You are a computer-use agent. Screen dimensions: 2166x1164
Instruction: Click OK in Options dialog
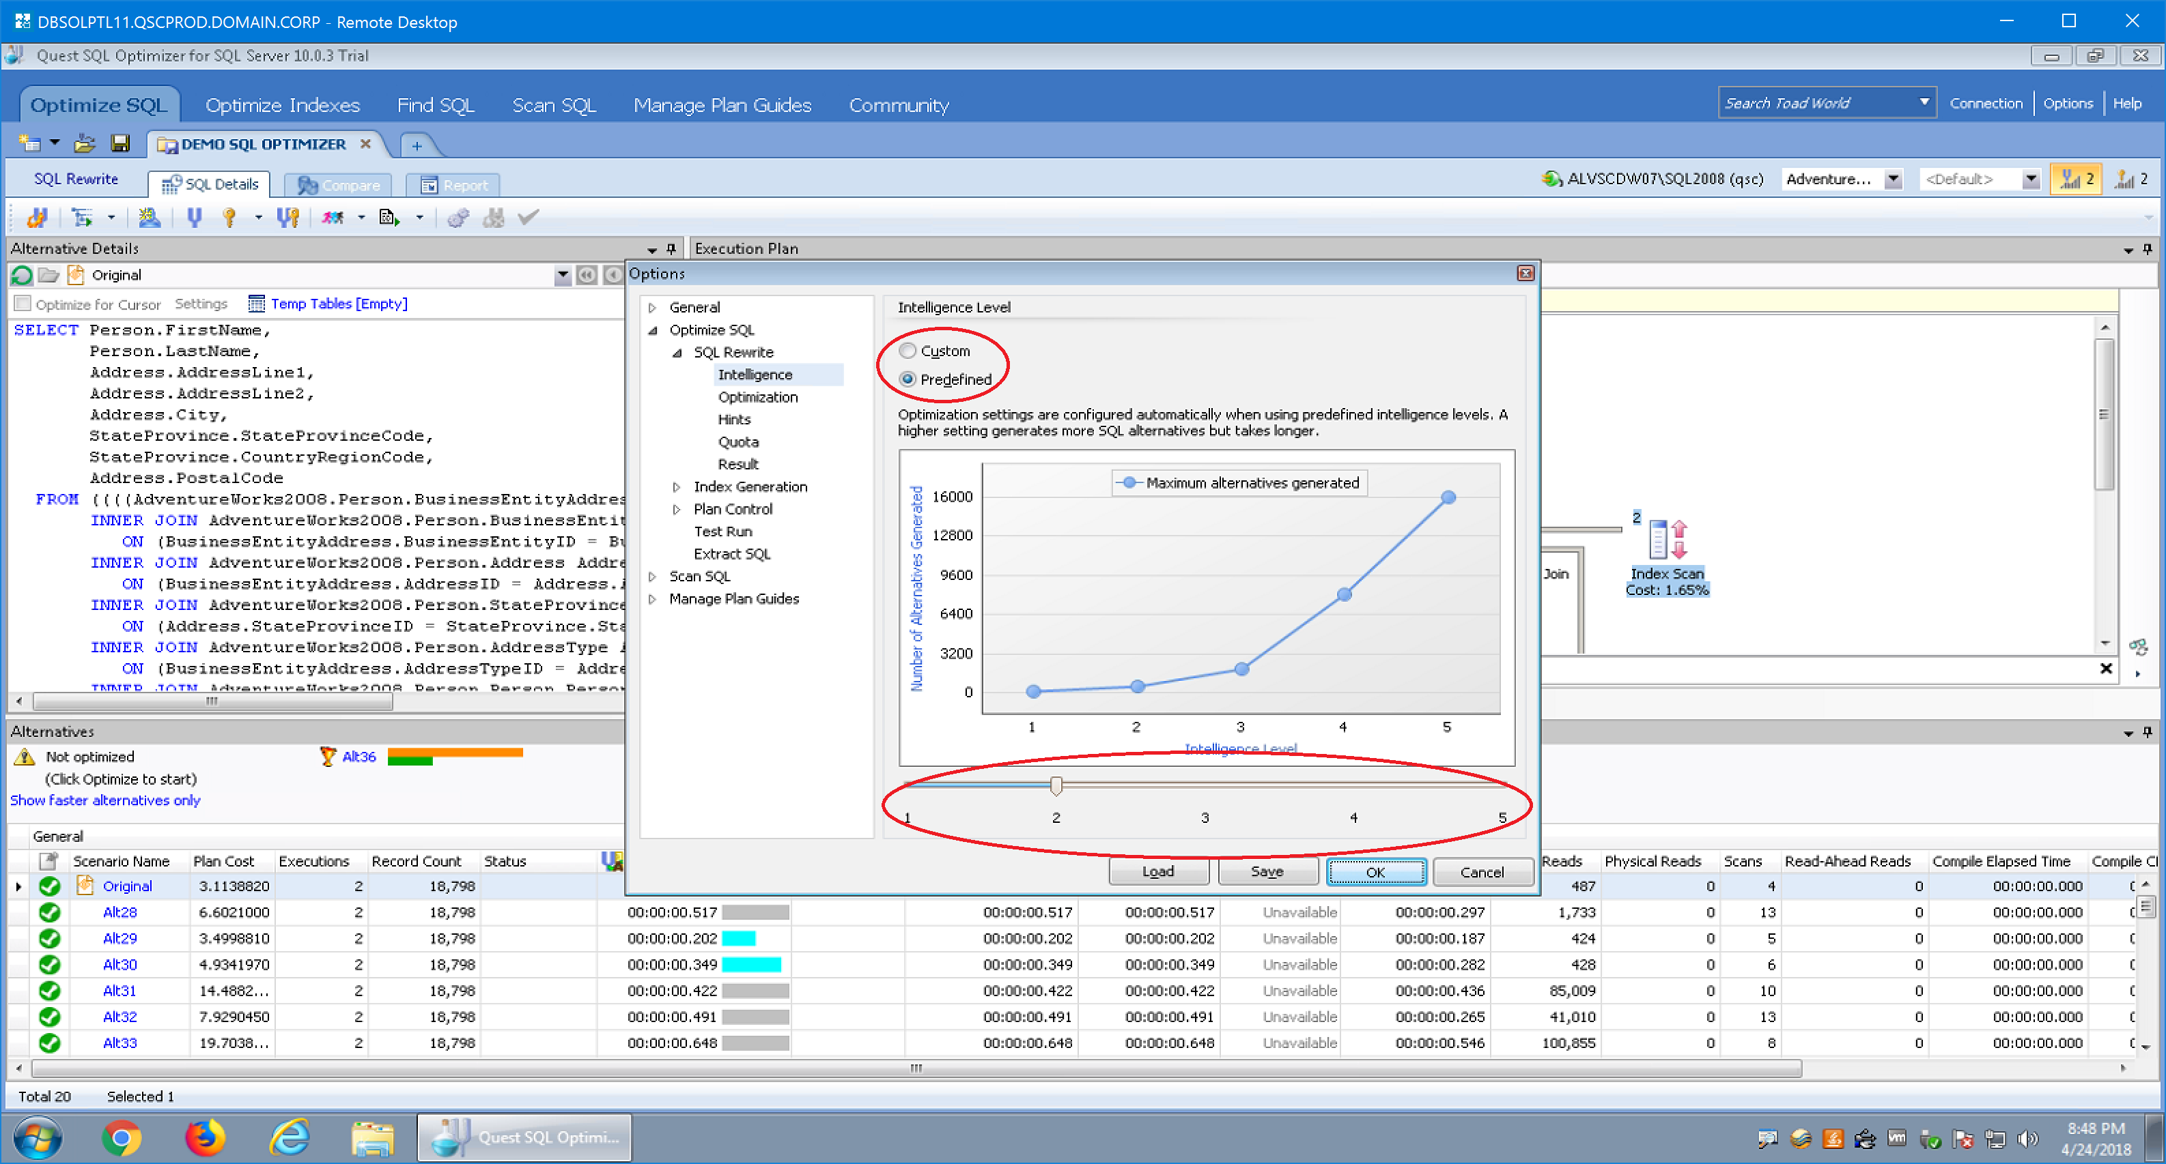pos(1375,871)
